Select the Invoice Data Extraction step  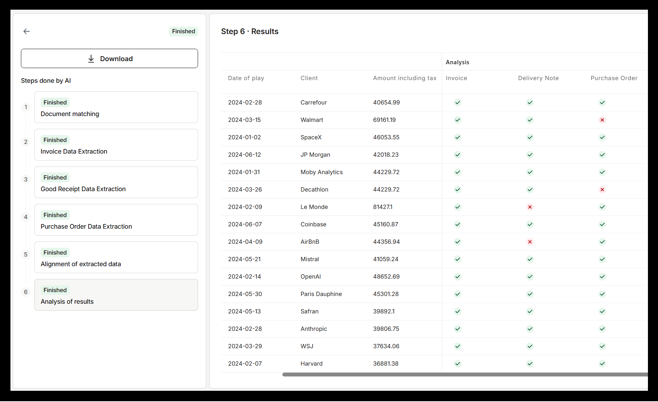pyautogui.click(x=116, y=145)
